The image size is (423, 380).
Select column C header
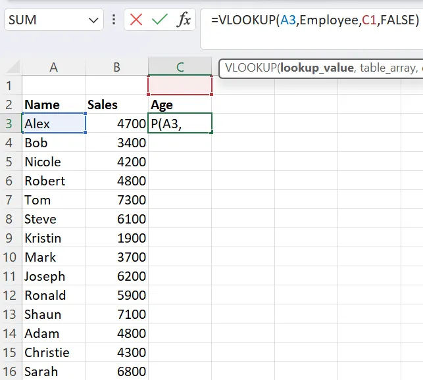coord(180,67)
